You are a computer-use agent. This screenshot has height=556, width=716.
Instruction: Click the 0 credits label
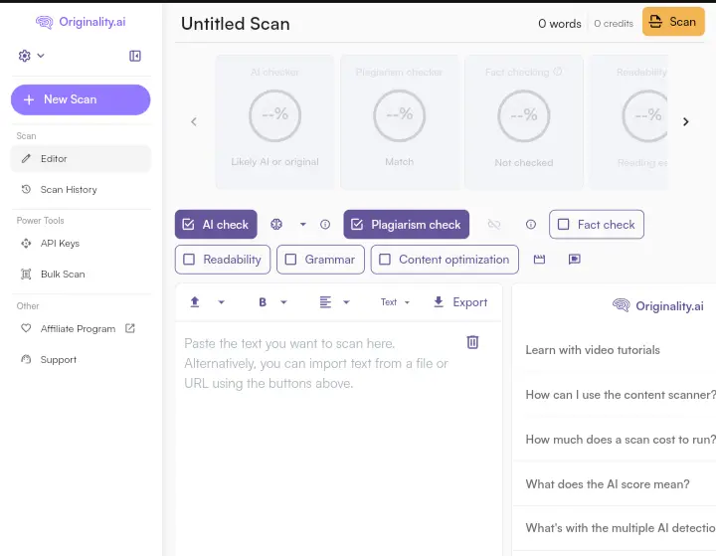[614, 24]
